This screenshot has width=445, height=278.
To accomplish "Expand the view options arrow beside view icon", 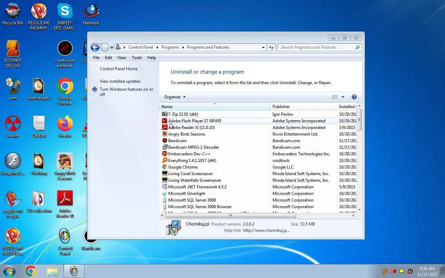I will (x=343, y=97).
